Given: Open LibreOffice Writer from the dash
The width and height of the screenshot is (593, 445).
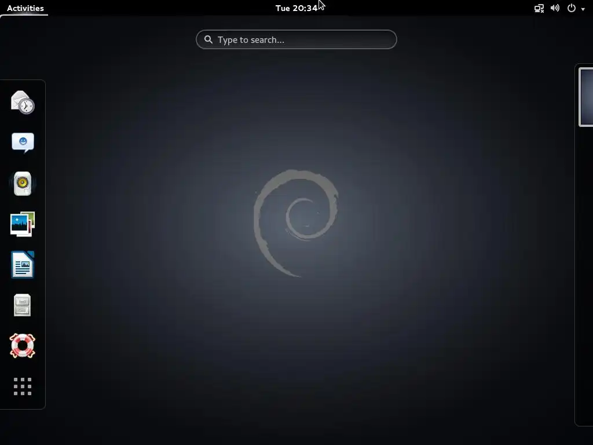Looking at the screenshot, I should tap(23, 264).
